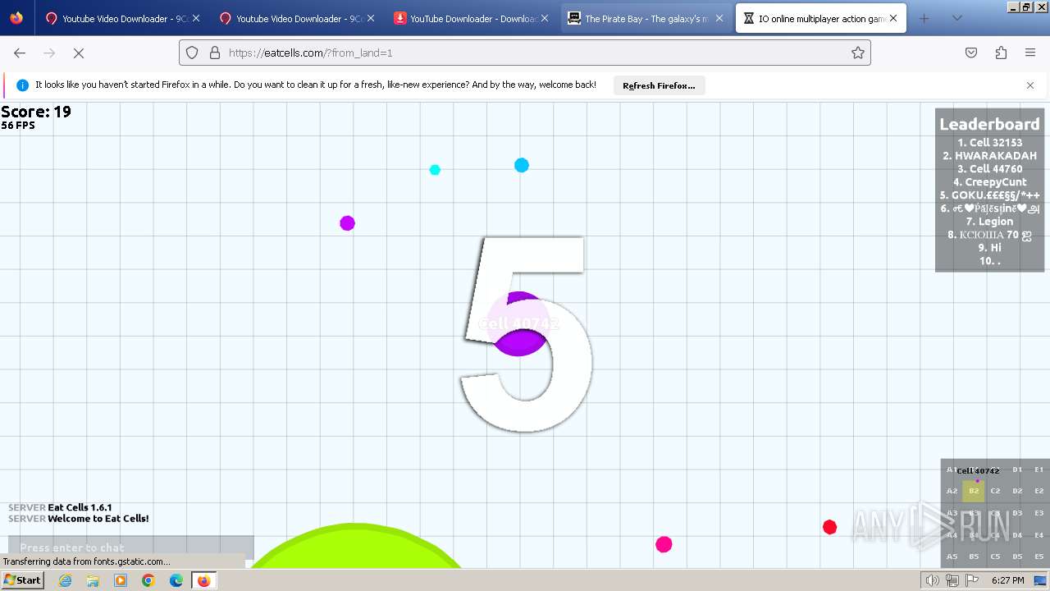Click the purple pellet in the game field
Screen dimensions: 1050x591
point(347,223)
